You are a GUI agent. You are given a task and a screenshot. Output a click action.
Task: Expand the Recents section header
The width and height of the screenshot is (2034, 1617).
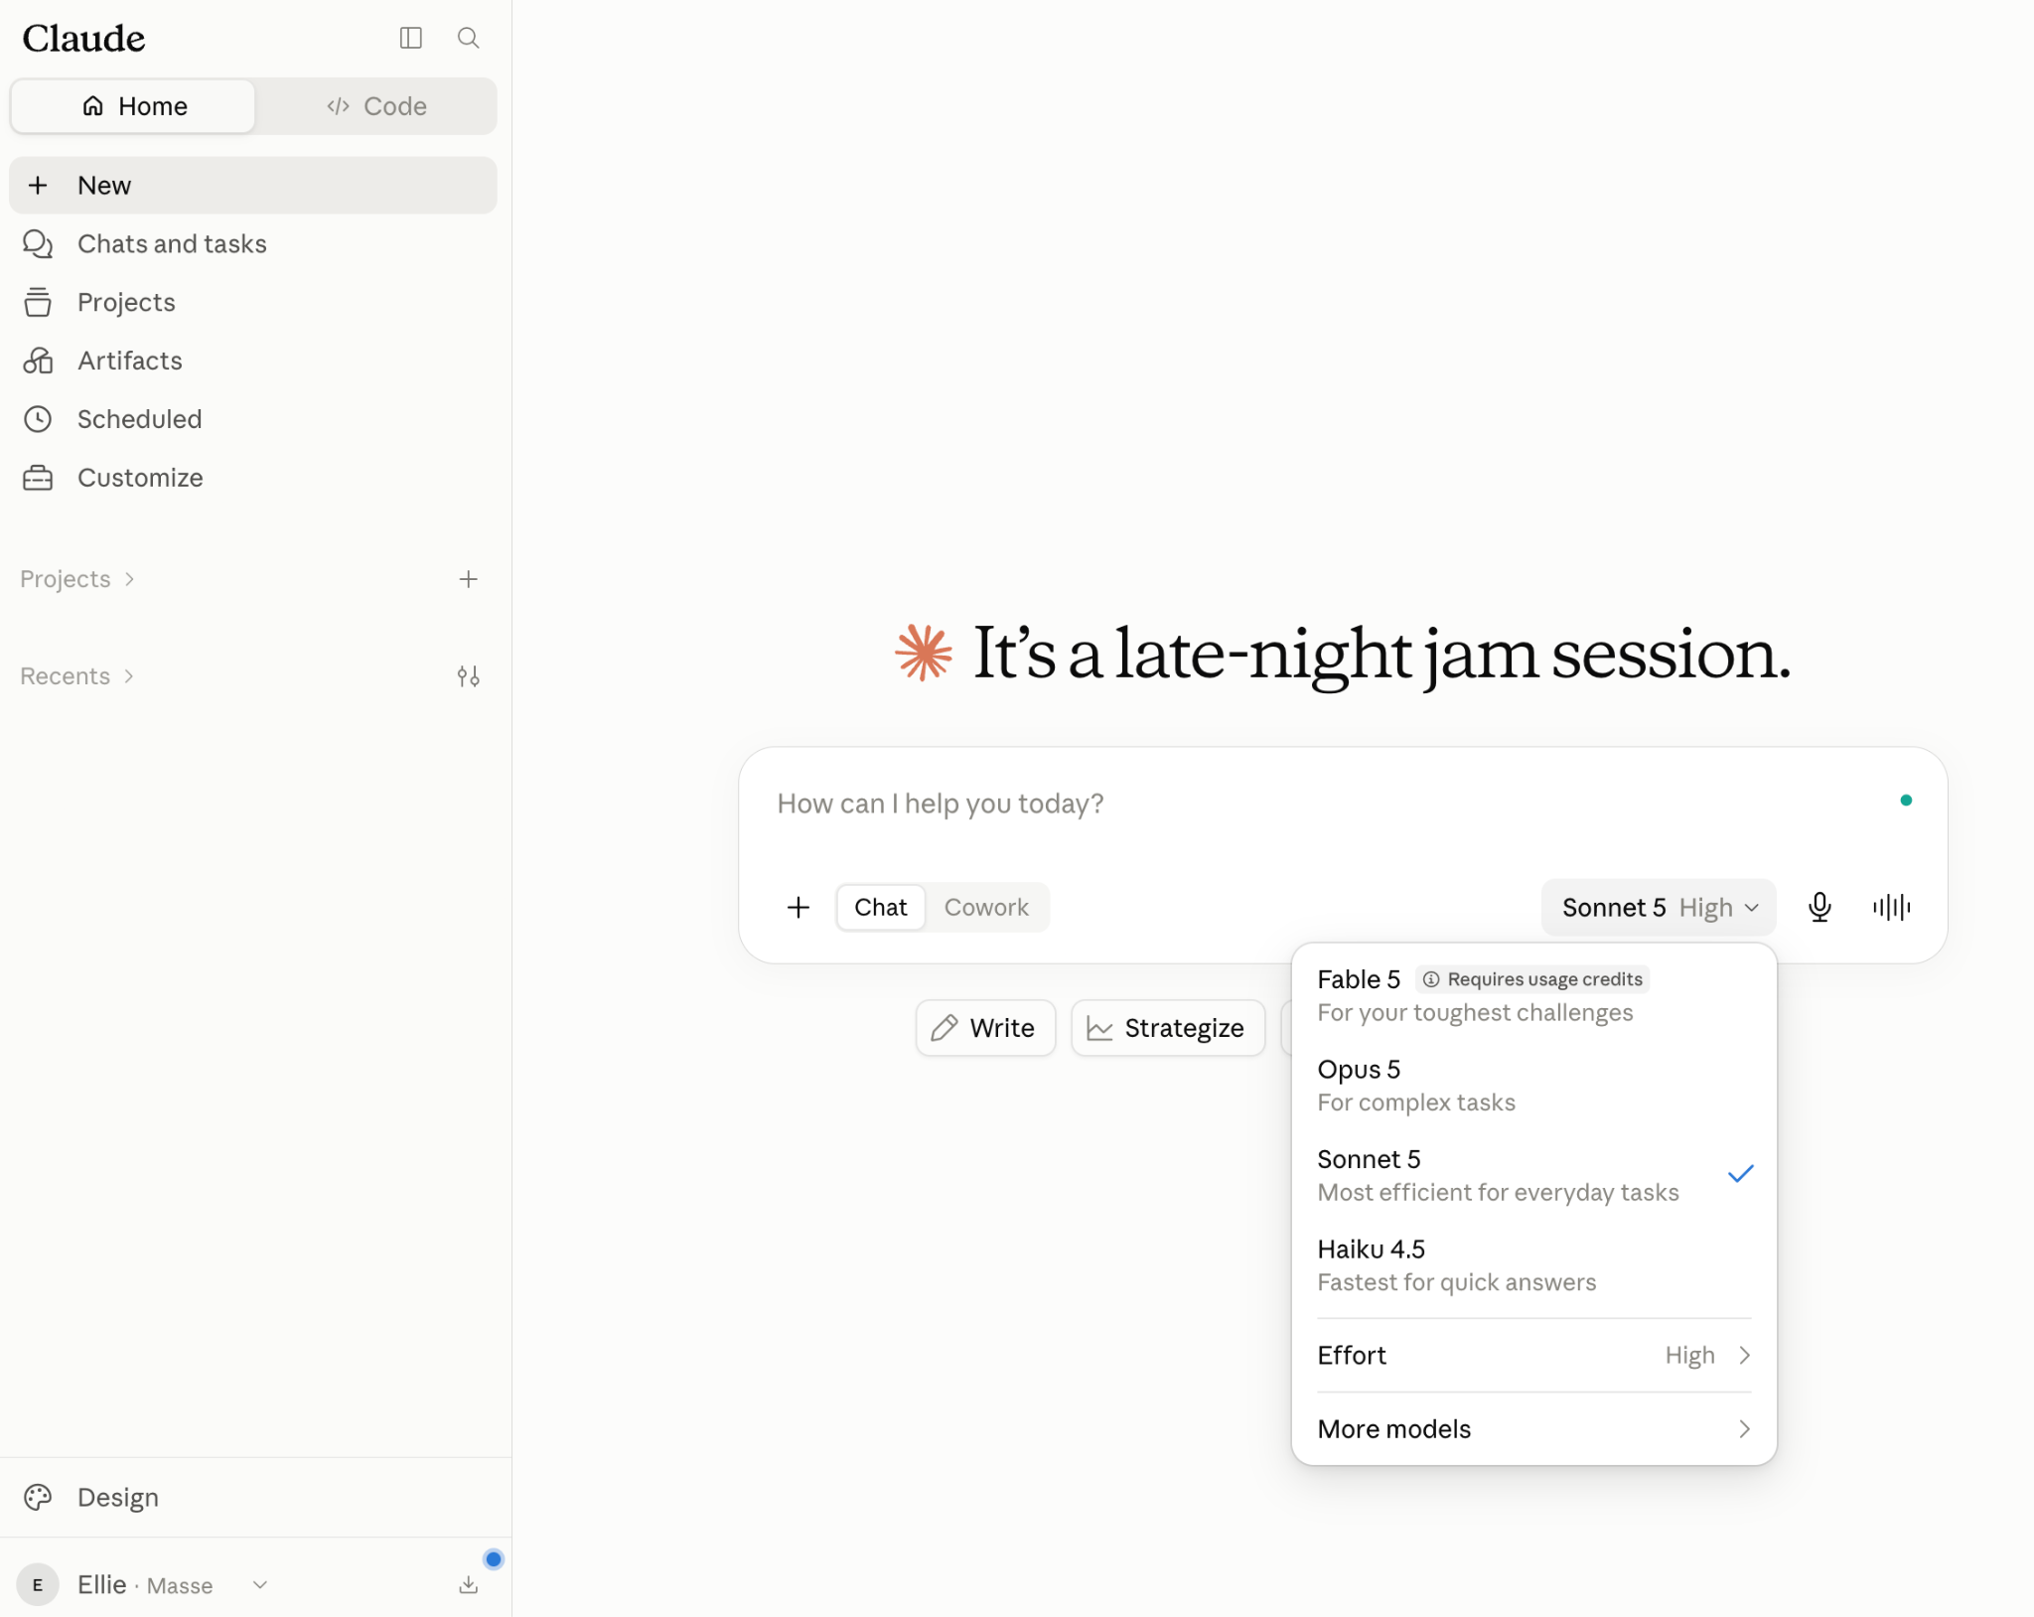click(x=77, y=676)
